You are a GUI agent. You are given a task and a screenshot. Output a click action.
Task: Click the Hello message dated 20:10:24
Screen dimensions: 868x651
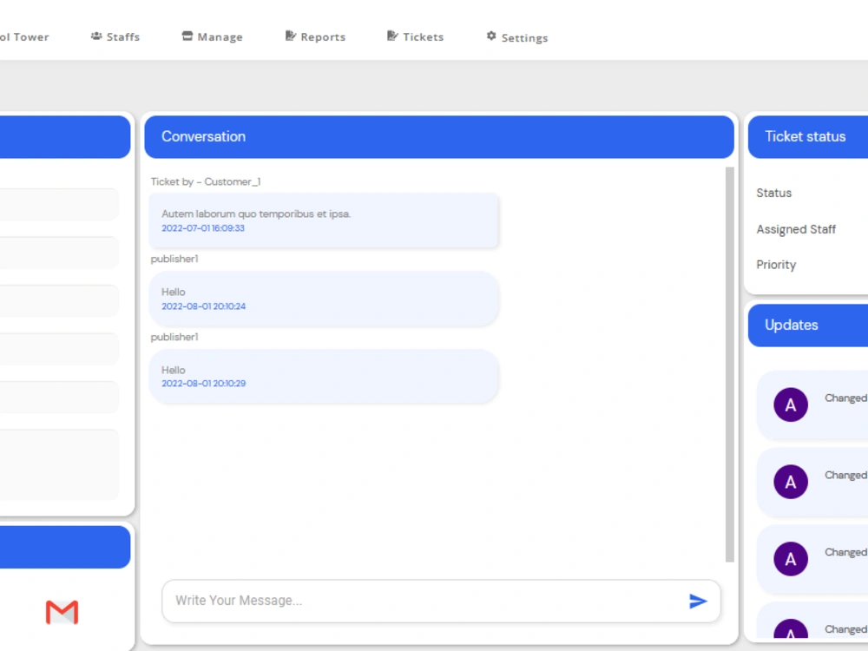(x=324, y=299)
